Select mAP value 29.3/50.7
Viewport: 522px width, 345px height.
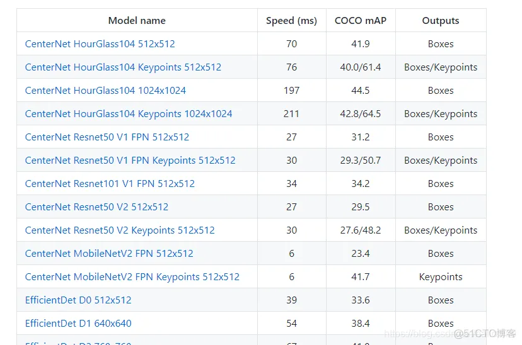click(361, 160)
